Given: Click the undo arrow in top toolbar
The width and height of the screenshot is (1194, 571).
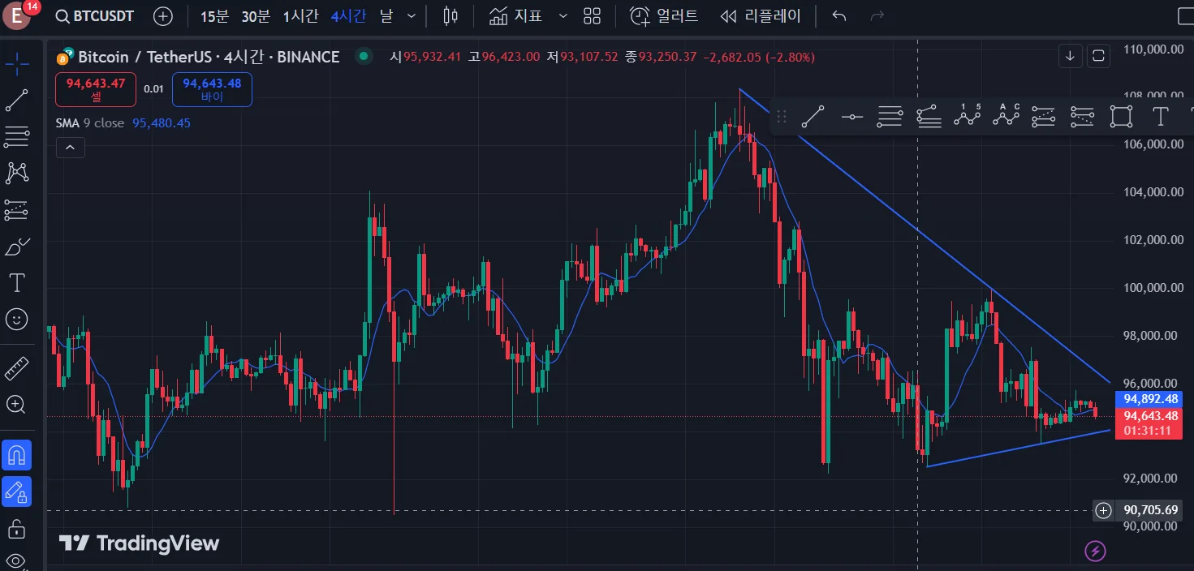Looking at the screenshot, I should 839,16.
